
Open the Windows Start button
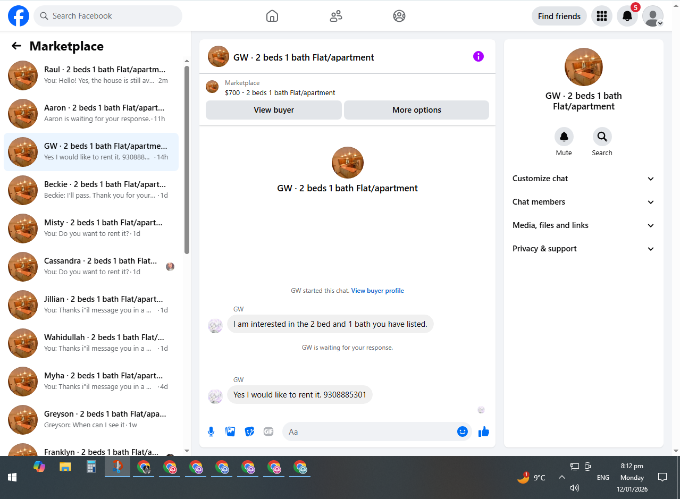(x=12, y=477)
